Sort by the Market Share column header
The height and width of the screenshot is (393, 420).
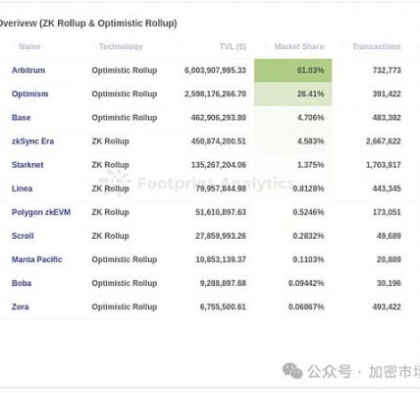coord(299,46)
